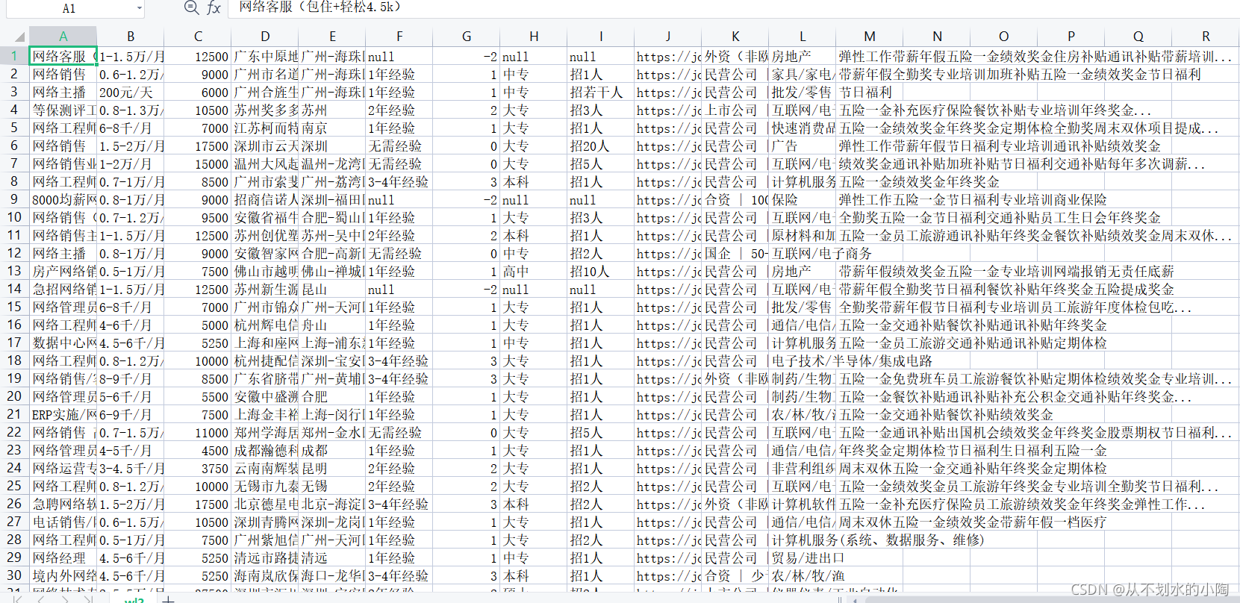The height and width of the screenshot is (603, 1240).
Task: Select column G header
Action: coord(467,36)
